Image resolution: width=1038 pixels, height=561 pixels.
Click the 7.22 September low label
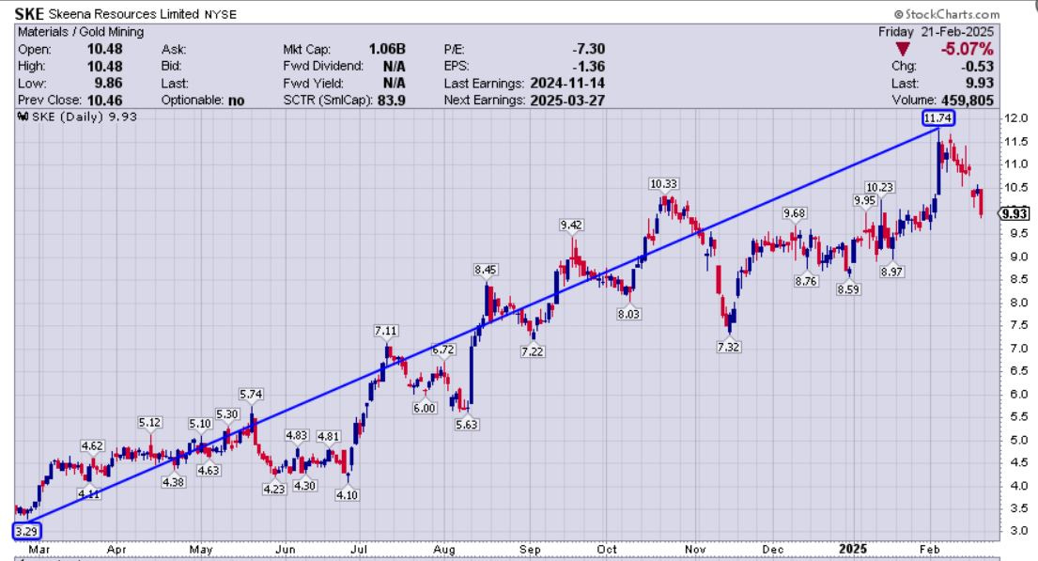(533, 351)
